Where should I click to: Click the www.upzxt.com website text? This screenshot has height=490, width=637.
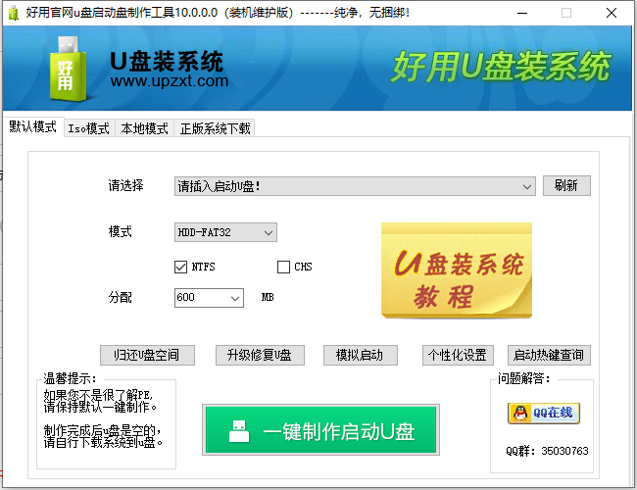170,81
